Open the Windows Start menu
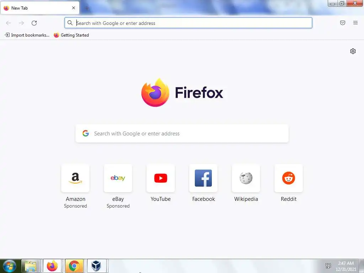This screenshot has height=273, width=364. [x=9, y=266]
